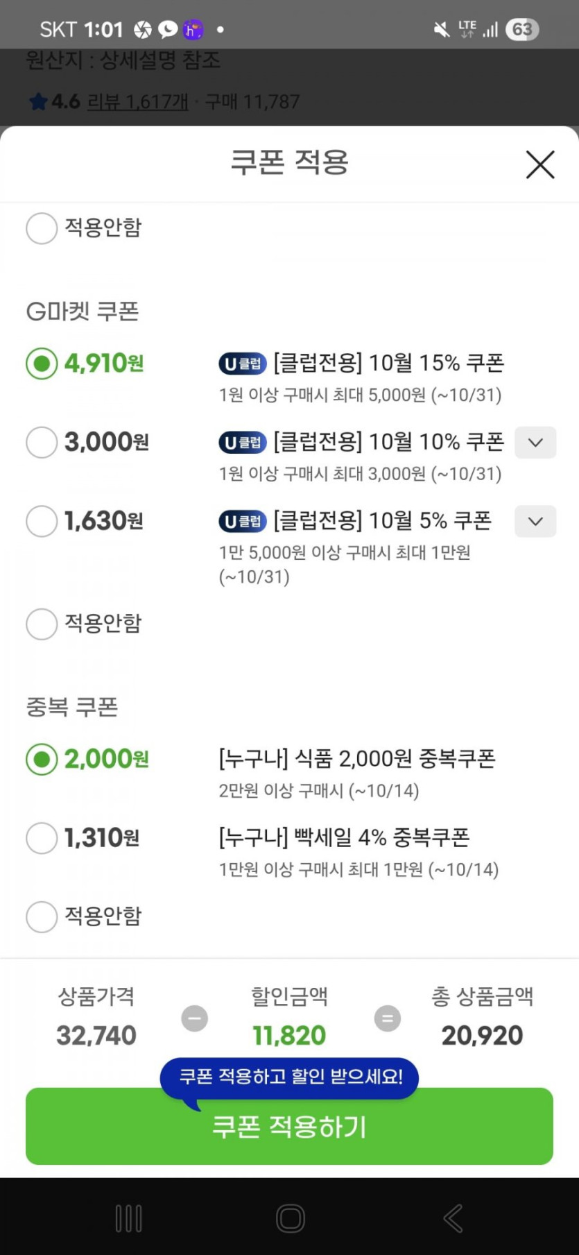This screenshot has width=579, height=1255.
Task: Tap the U클럽 badge on 15% coupon
Action: (x=243, y=364)
